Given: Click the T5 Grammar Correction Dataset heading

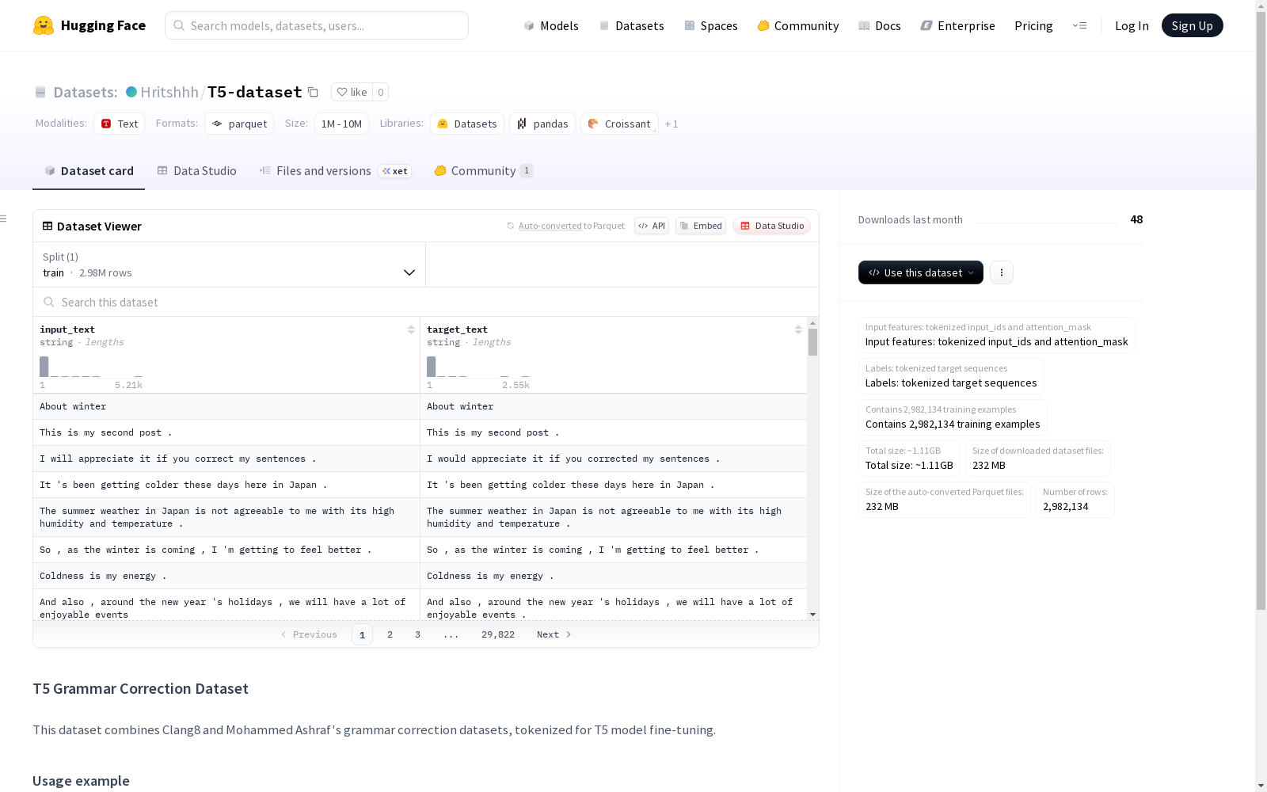Looking at the screenshot, I should (140, 688).
